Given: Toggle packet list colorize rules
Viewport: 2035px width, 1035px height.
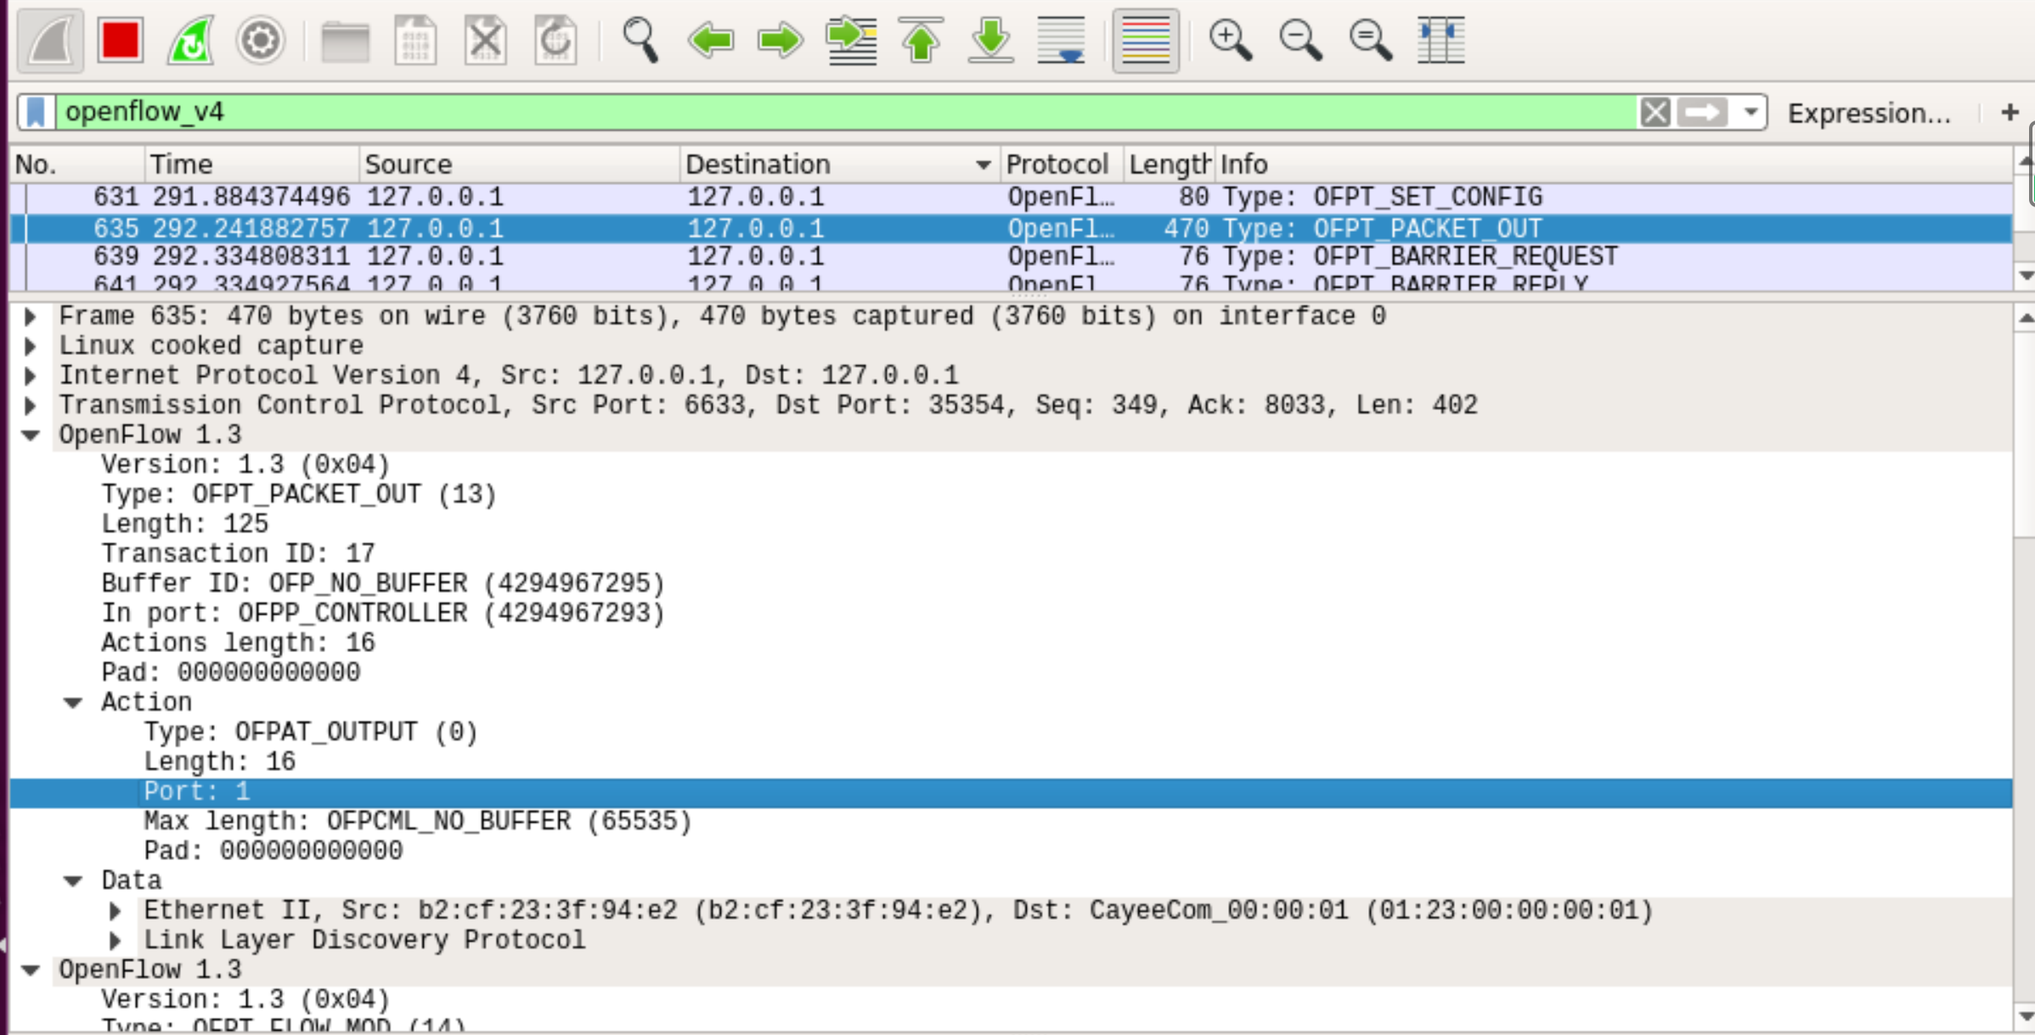Looking at the screenshot, I should point(1146,40).
